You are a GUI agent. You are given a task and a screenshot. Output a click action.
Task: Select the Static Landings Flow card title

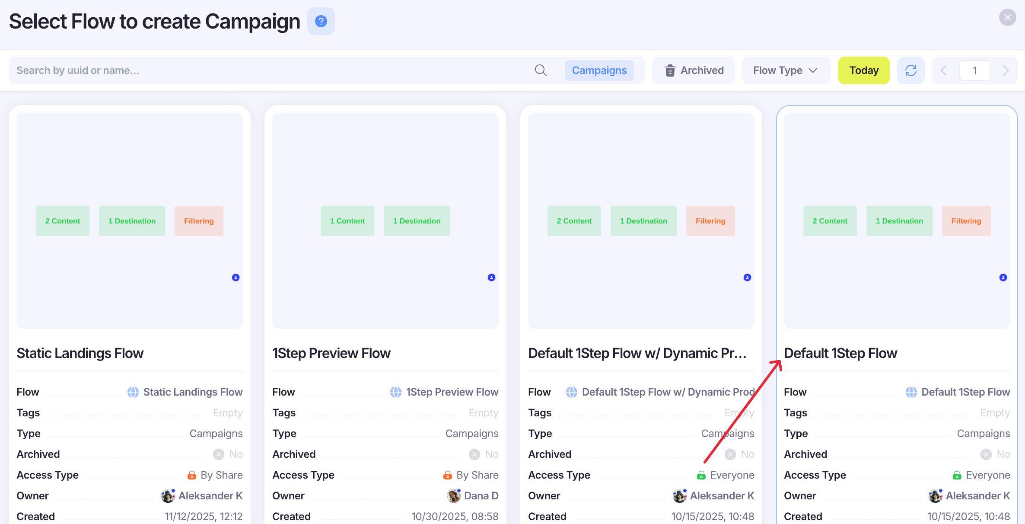80,353
